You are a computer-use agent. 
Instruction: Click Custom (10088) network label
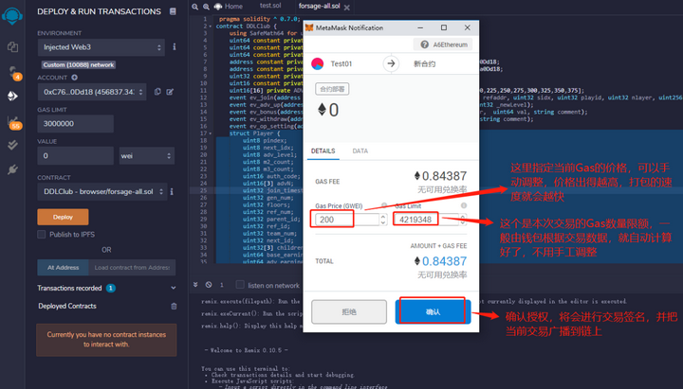click(x=79, y=64)
